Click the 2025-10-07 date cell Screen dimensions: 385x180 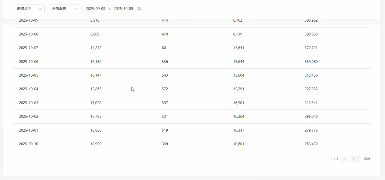[29, 48]
